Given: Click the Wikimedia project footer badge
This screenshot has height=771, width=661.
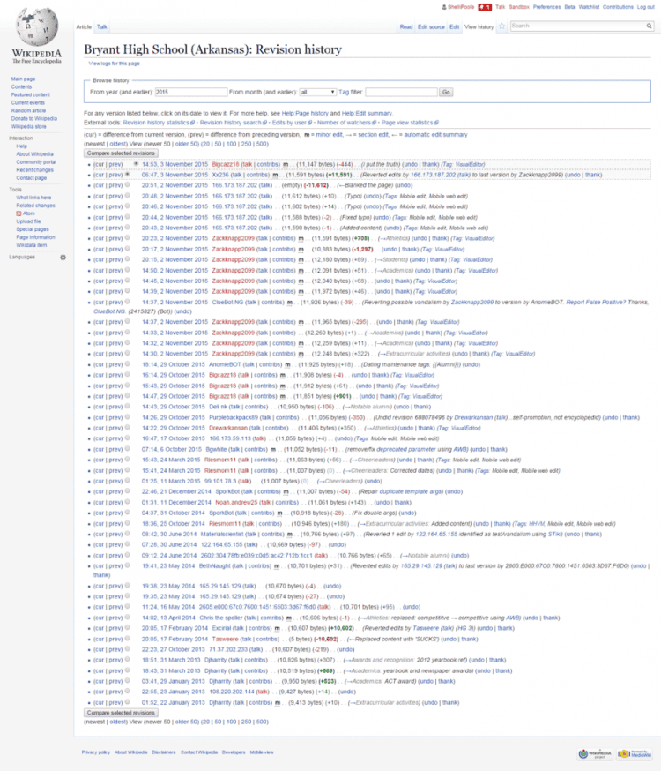Looking at the screenshot, I should 595,753.
